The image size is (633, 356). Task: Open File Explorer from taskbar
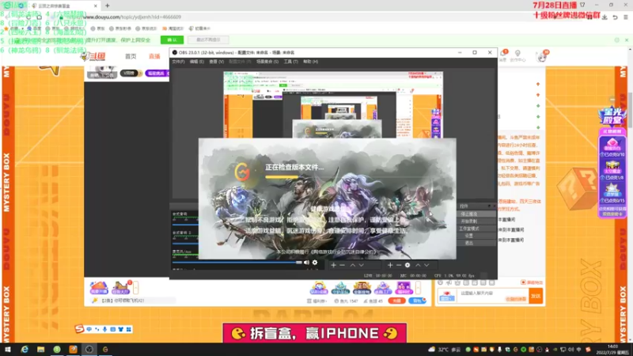pos(41,350)
